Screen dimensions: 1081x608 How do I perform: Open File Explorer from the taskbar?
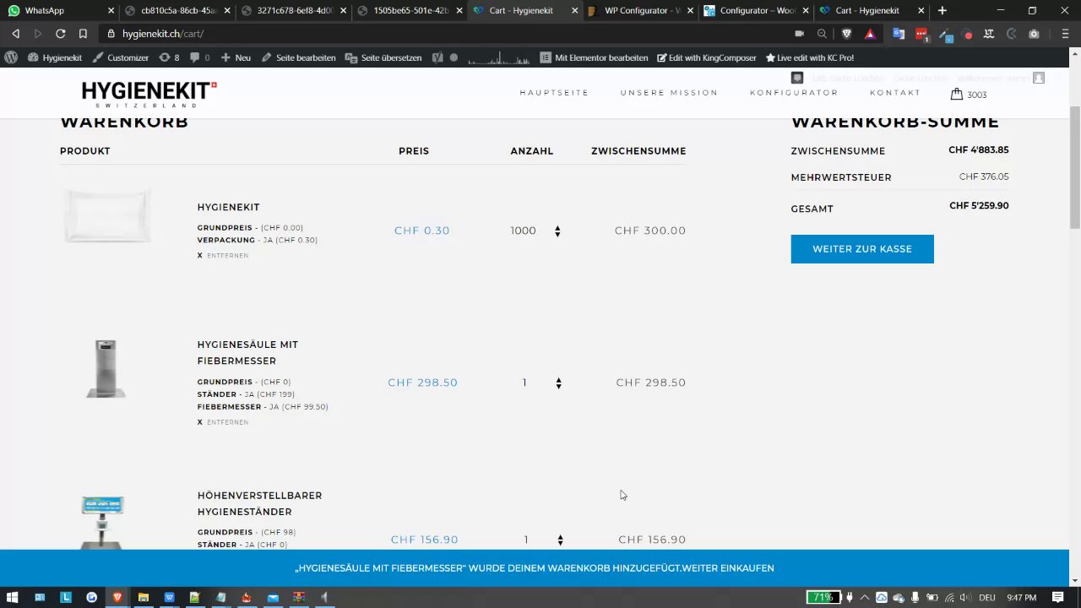[x=144, y=597]
